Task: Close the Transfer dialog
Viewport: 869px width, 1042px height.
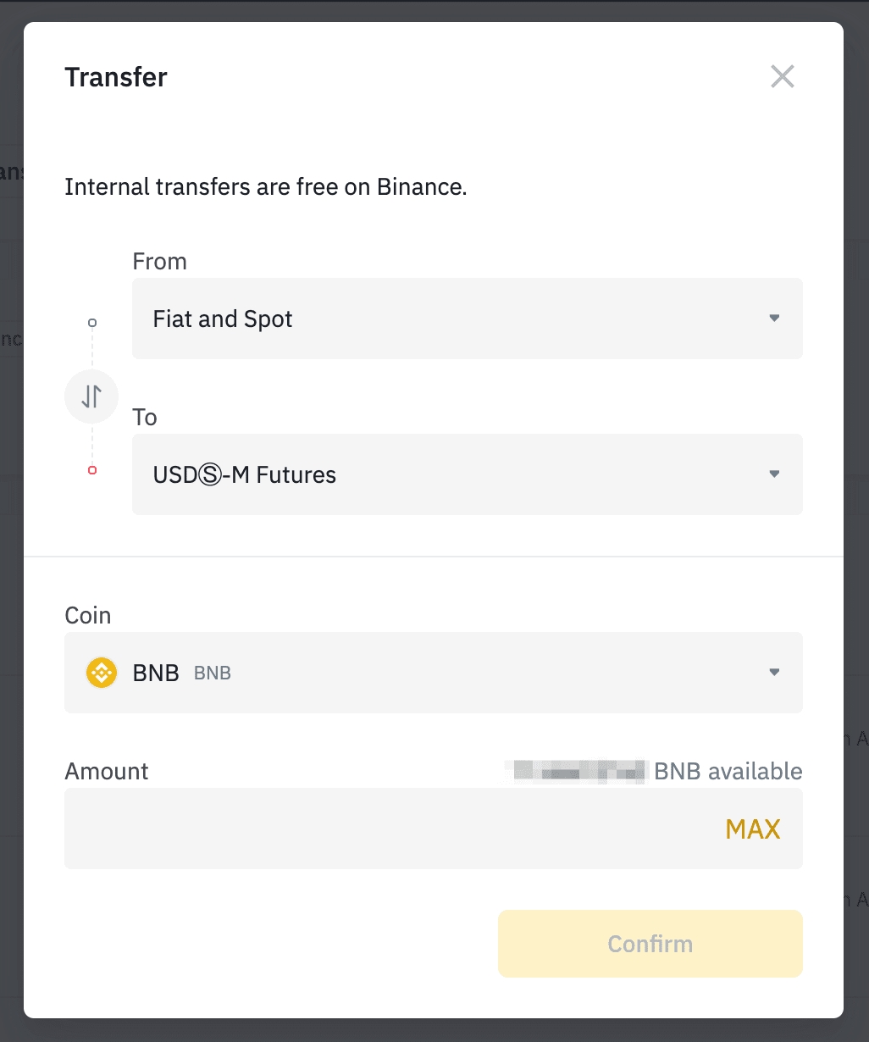Action: point(783,77)
